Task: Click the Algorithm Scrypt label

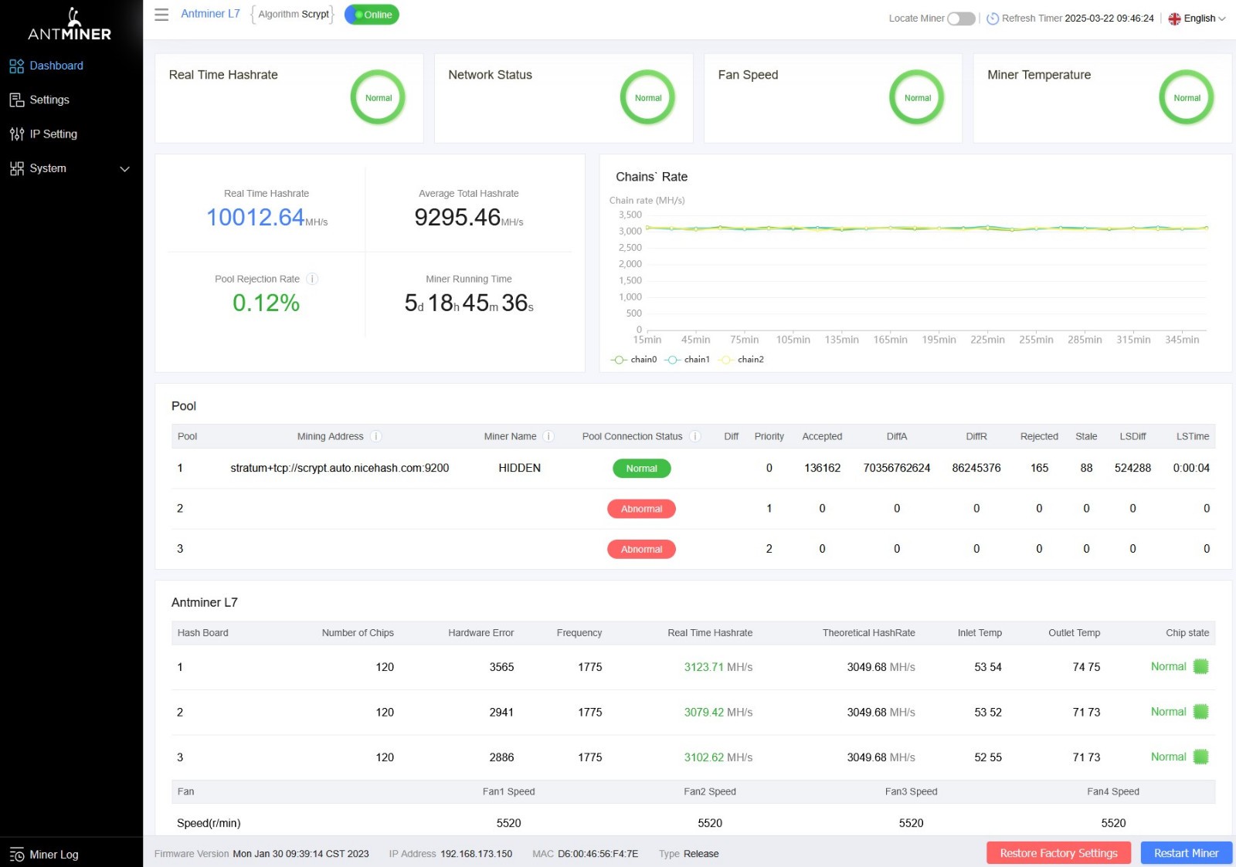Action: (294, 14)
